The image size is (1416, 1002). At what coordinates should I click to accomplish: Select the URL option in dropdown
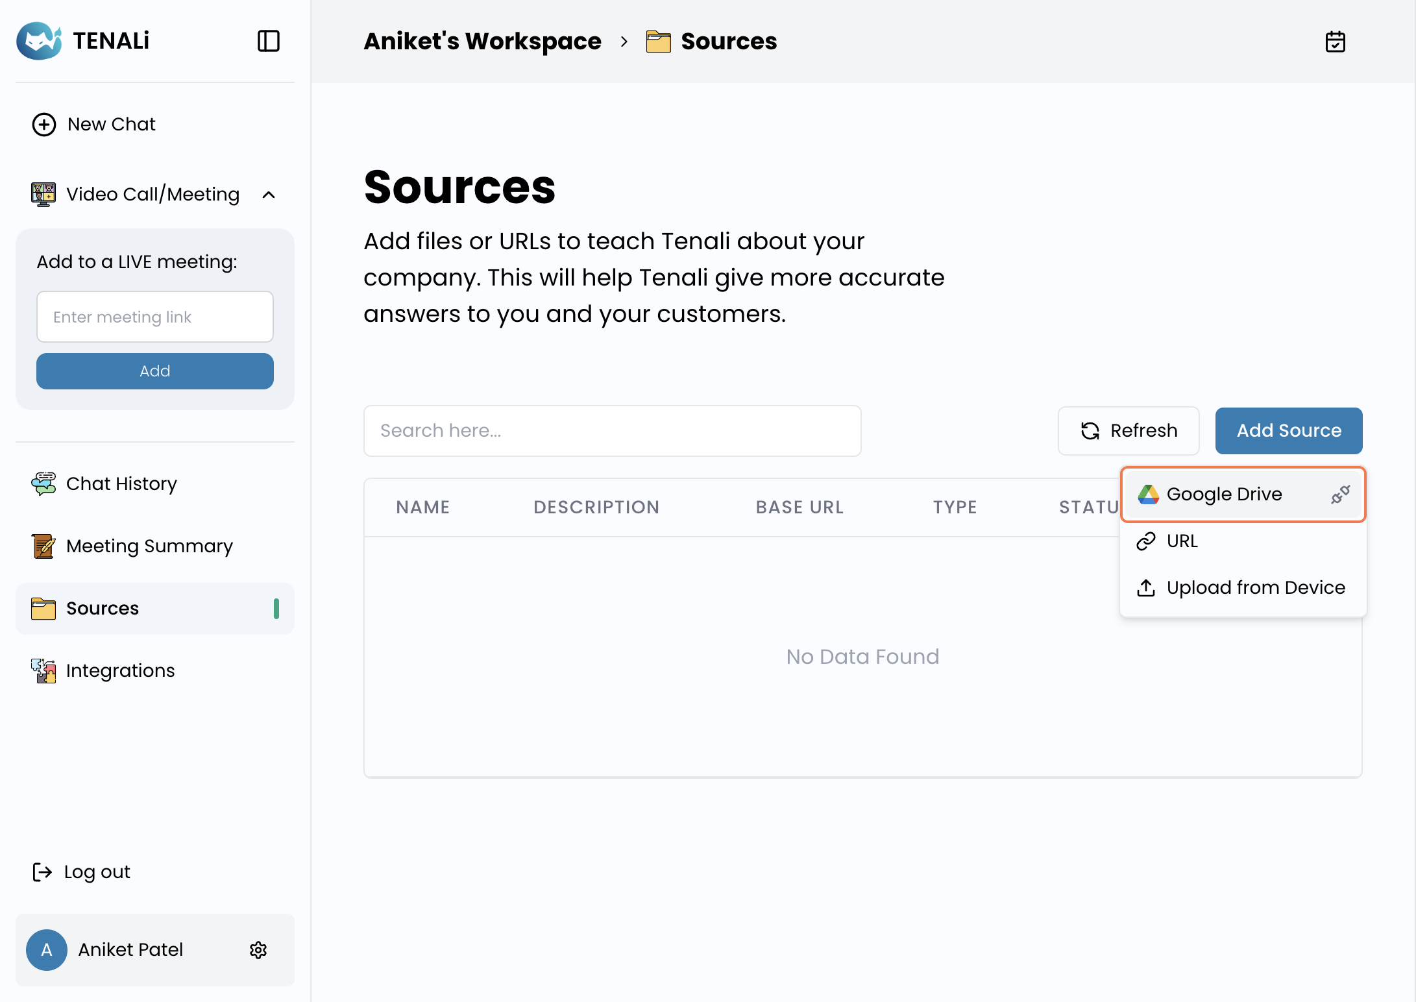[x=1182, y=541]
